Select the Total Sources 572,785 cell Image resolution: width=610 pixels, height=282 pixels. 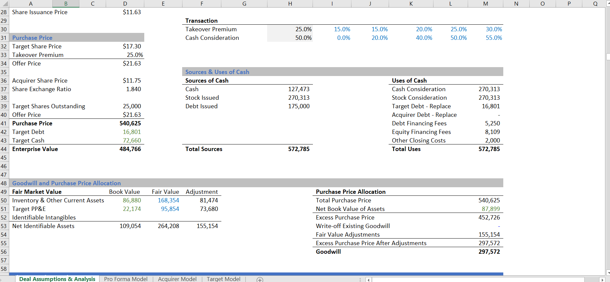(x=298, y=149)
